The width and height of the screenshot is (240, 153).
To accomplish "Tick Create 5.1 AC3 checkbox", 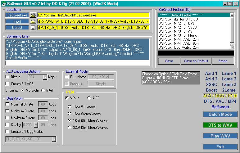I will (x=7, y=84).
